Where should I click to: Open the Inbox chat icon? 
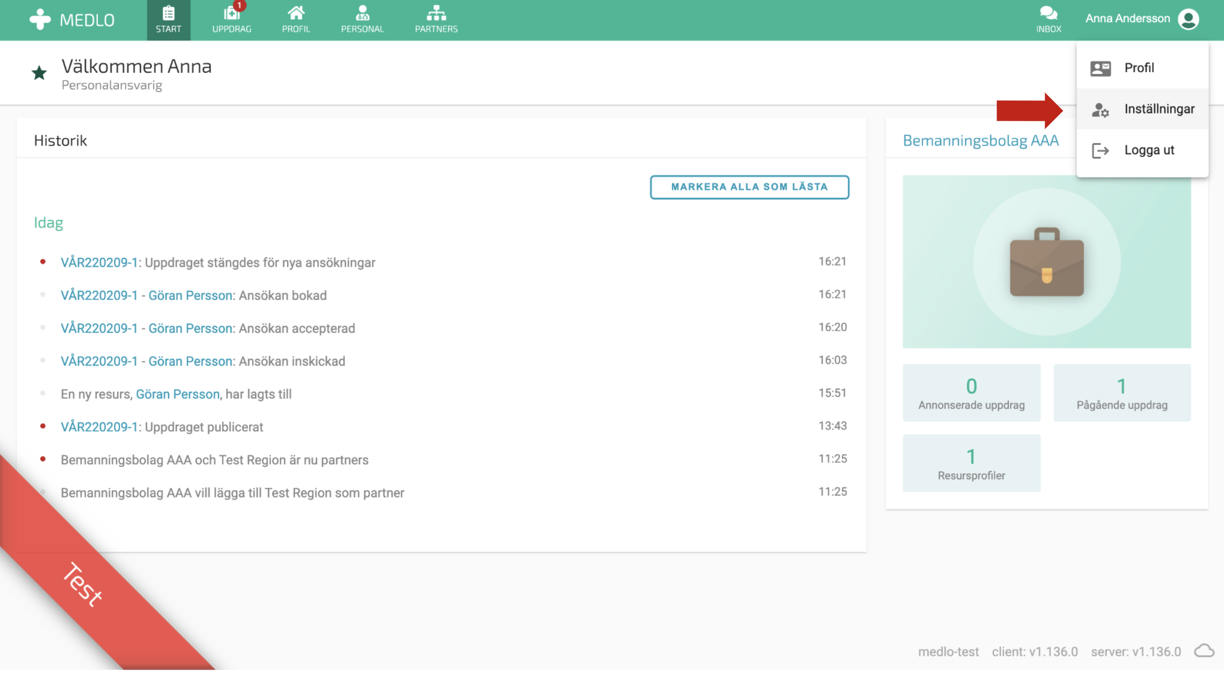point(1048,20)
